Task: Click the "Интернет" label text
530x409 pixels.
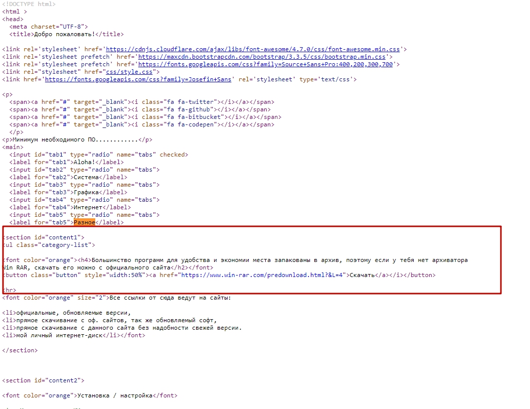Action: point(88,207)
